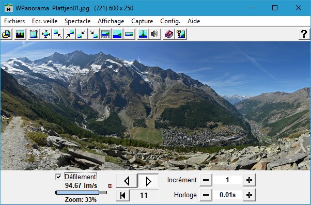Maximize the WPanorama window
This screenshot has height=205, width=311.
coord(275,8)
